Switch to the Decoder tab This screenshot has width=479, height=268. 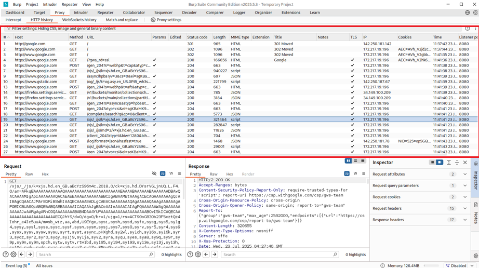point(190,12)
